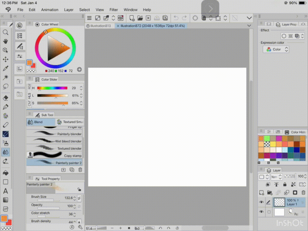
Task: Select the Blend droplet tool in toolbar
Action: tap(5, 152)
